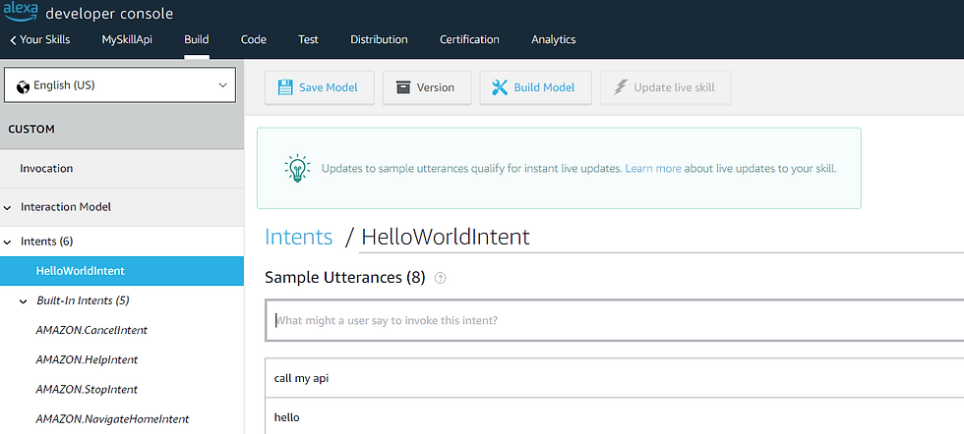Open the MySkillApi tab
This screenshot has width=964, height=434.
pyautogui.click(x=127, y=39)
